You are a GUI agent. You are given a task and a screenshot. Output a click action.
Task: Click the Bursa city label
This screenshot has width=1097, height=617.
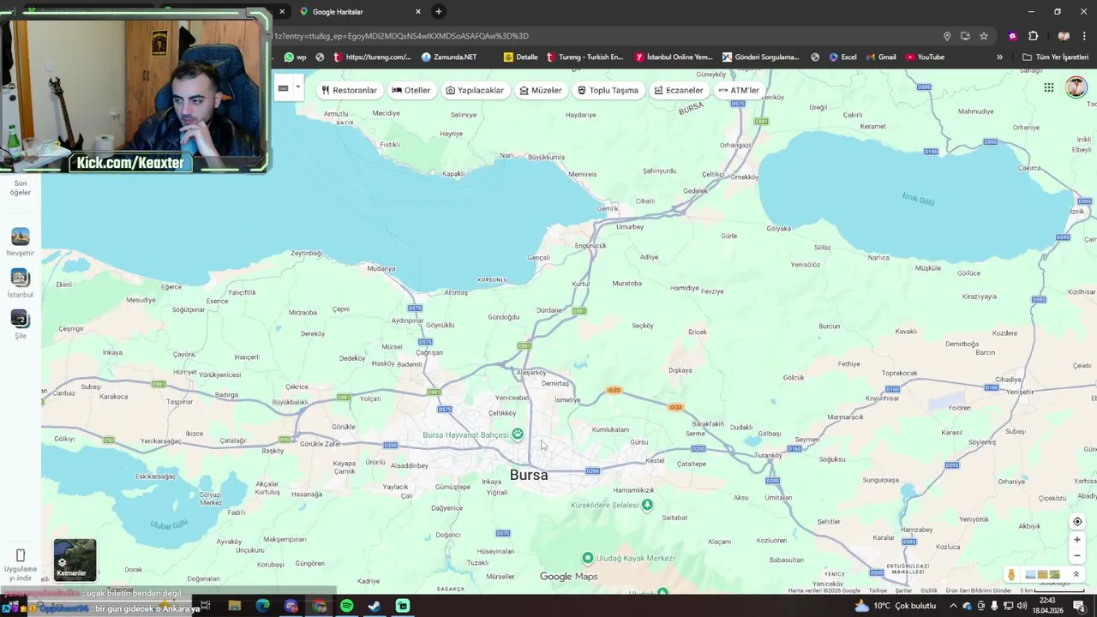tap(529, 475)
